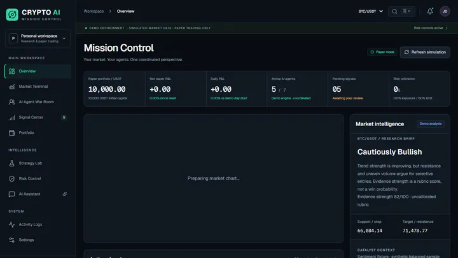Click Refresh simulation button
The height and width of the screenshot is (258, 458).
(425, 52)
